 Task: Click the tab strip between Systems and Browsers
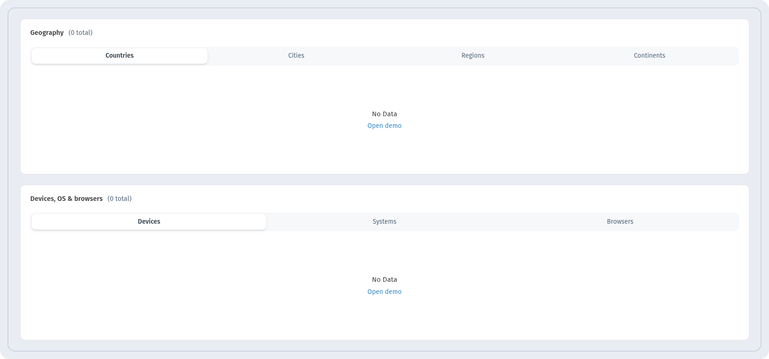point(502,222)
